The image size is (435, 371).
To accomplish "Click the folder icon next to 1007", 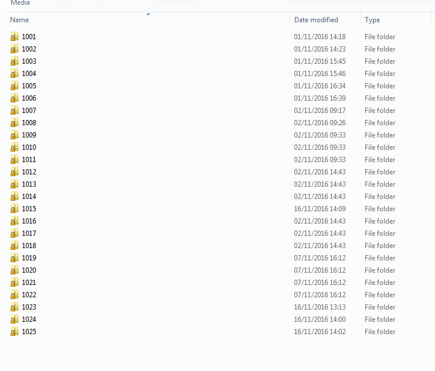I will 15,111.
